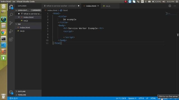
Task: Click the unsaved dot on the Untitled-1 tab
Action: click(x=79, y=6)
